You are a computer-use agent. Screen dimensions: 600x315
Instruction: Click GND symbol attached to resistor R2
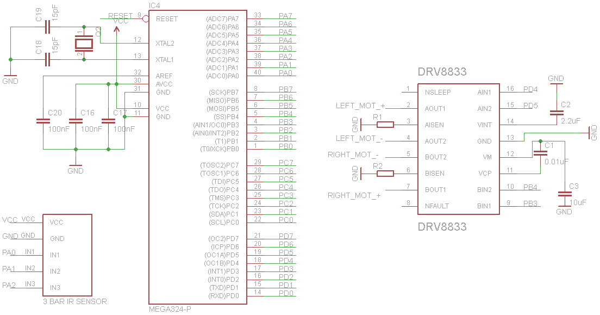357,174
